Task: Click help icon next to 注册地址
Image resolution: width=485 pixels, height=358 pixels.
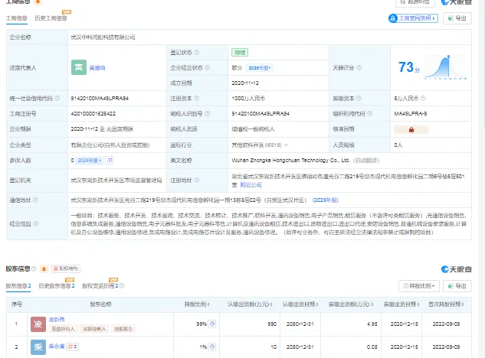Action: point(196,180)
